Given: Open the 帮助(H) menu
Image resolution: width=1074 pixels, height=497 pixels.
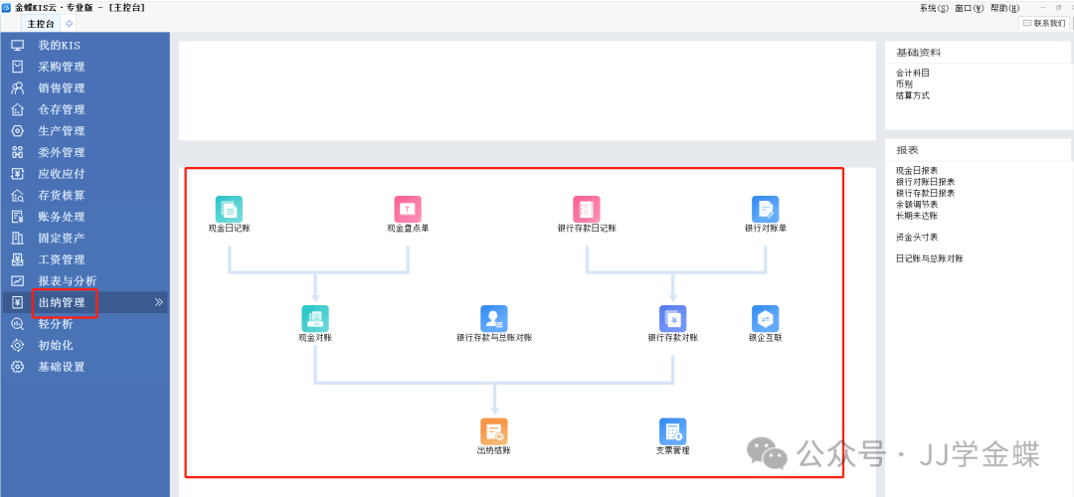Looking at the screenshot, I should (1004, 8).
